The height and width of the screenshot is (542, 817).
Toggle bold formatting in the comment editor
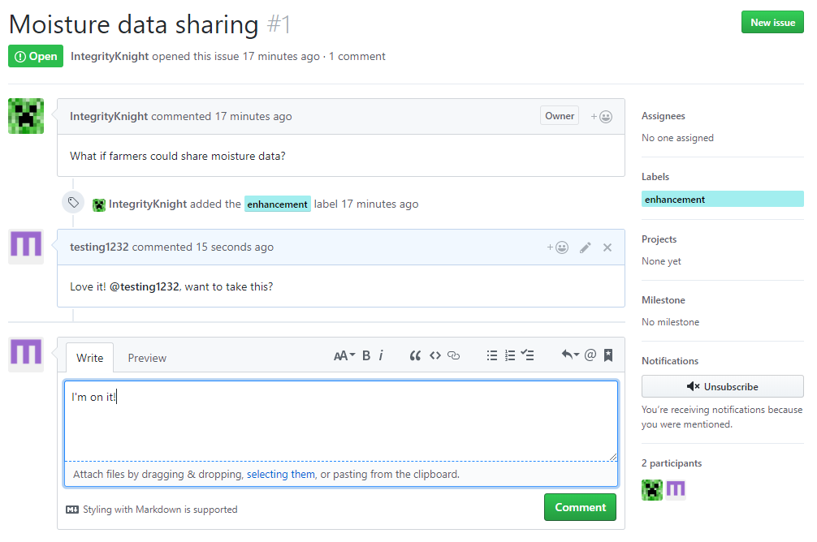tap(365, 355)
